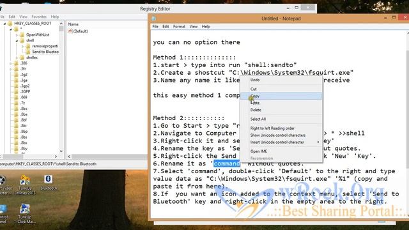Expand the OpenWithList key
This screenshot has width=409, height=230.
tap(17, 34)
